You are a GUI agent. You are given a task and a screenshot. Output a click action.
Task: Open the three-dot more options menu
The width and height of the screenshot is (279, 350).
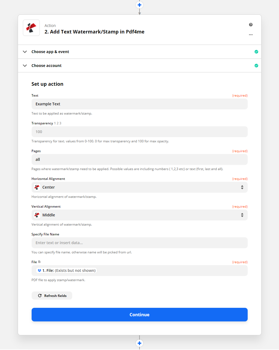click(251, 35)
